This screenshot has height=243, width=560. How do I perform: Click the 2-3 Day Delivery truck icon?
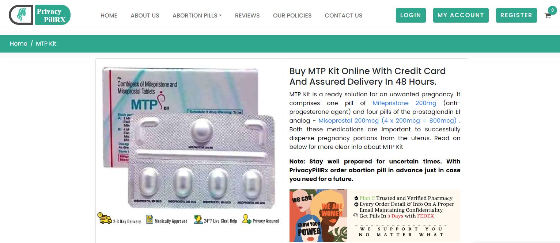(x=105, y=218)
